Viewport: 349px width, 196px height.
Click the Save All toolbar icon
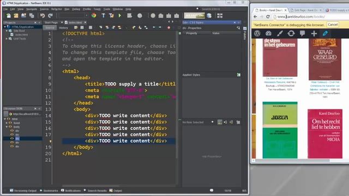[32, 16]
